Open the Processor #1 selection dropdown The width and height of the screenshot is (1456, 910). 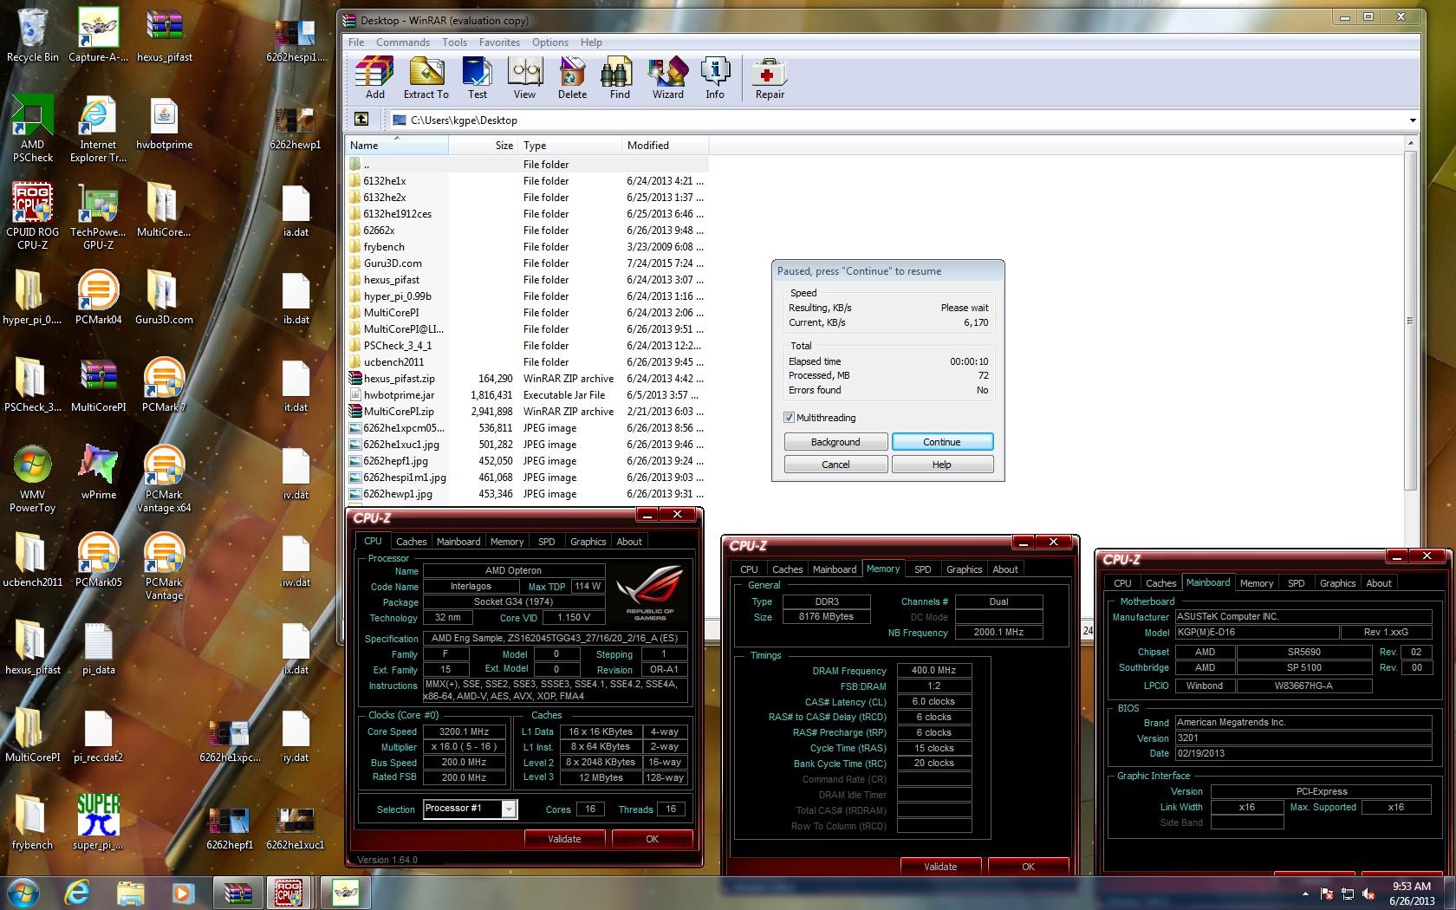(510, 809)
